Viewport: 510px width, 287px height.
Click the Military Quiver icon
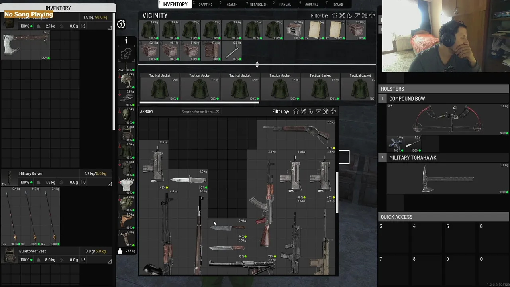tap(9, 178)
